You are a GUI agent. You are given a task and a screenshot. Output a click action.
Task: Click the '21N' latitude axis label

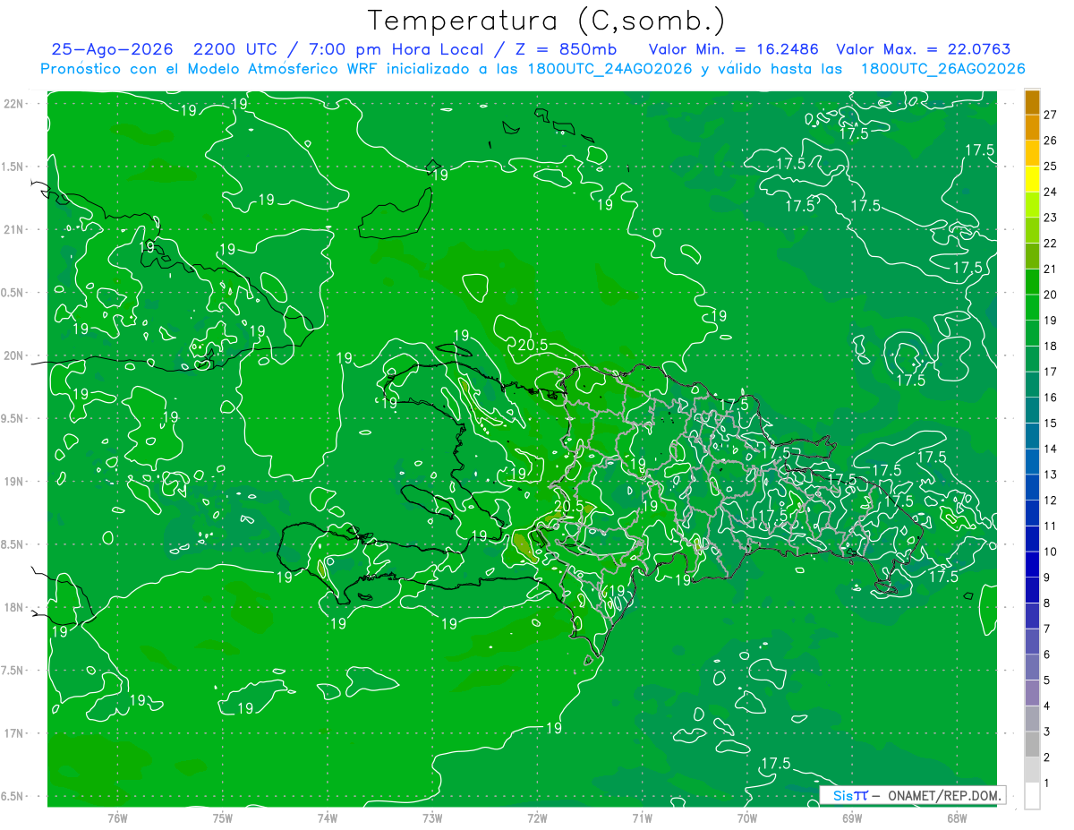(13, 229)
